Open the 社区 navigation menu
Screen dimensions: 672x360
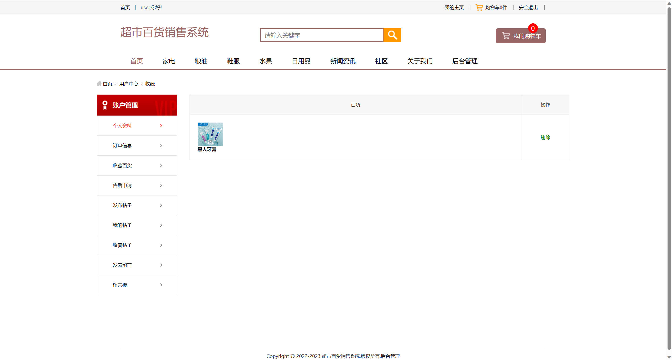pyautogui.click(x=381, y=61)
